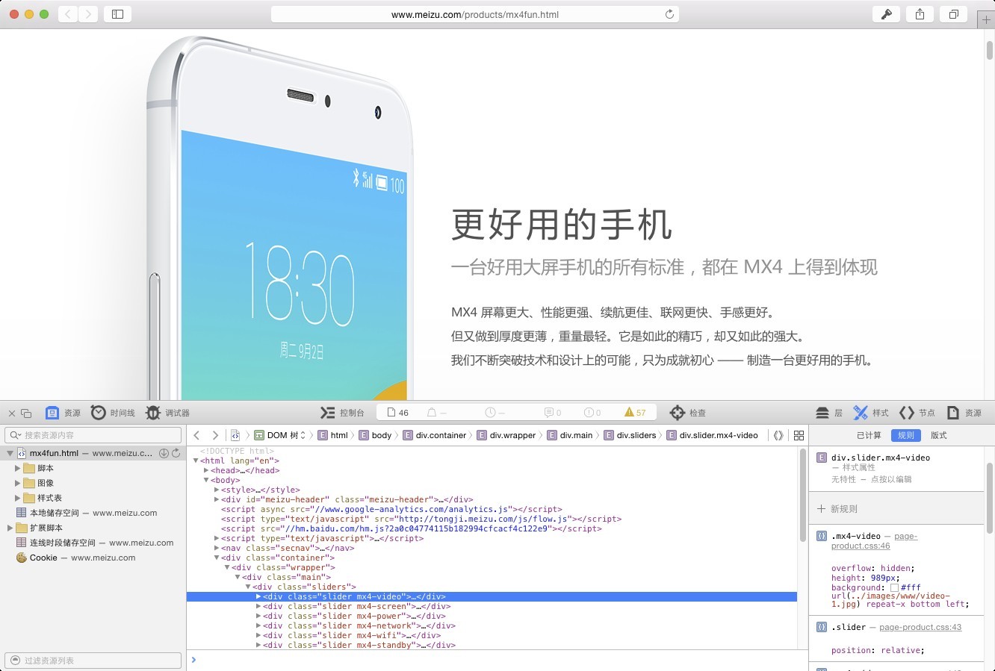
Task: Toggle the grid shadow DOM/layout icon
Action: point(799,435)
